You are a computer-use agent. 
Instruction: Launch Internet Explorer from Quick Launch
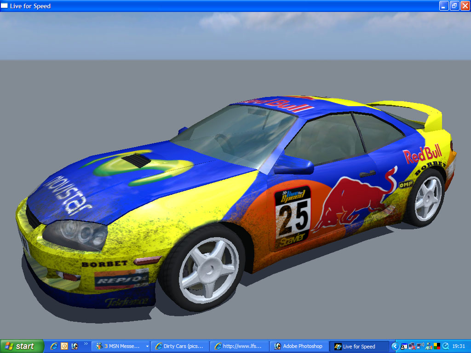54,346
